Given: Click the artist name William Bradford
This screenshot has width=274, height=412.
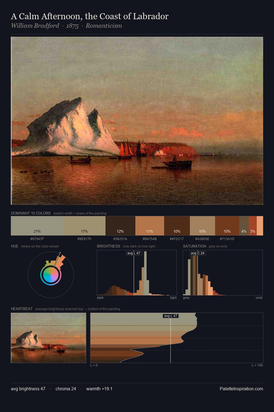Looking at the screenshot, I should tap(35, 26).
